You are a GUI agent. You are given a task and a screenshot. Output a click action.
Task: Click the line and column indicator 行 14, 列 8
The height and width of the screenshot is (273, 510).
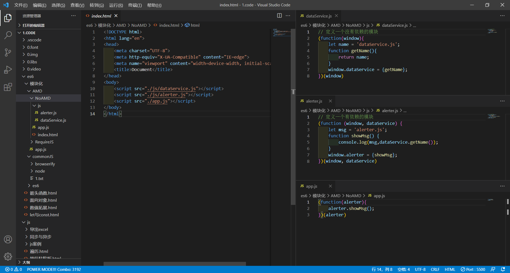(382, 269)
